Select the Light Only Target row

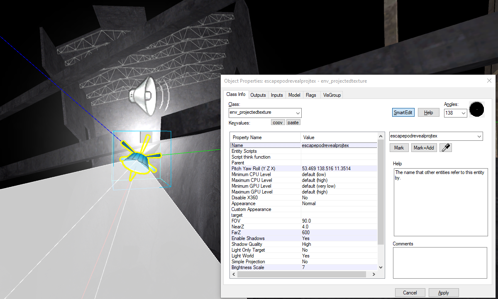click(304, 250)
